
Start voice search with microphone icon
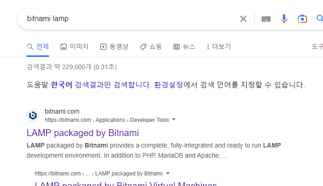[x=284, y=19]
